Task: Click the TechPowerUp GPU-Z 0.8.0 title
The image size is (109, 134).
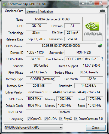Action: point(27,4)
